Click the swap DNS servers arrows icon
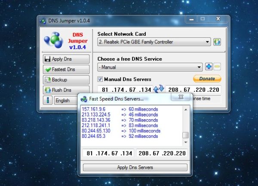Screen dimensions: 258x186 point(159,89)
